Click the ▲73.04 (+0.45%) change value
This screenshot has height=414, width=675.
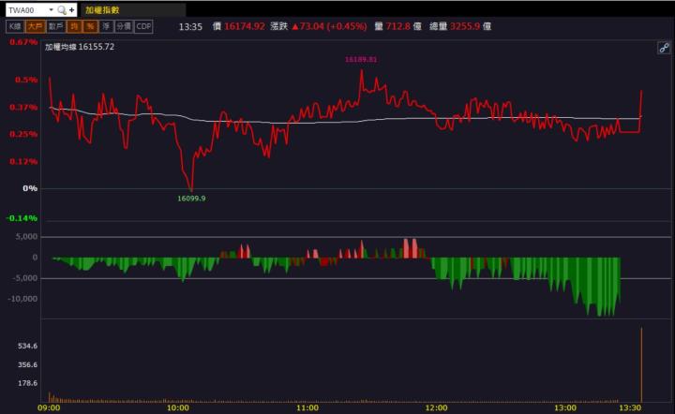(329, 26)
